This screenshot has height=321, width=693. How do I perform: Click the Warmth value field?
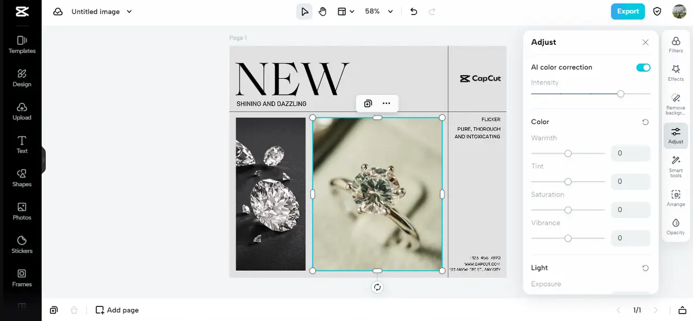(x=630, y=153)
